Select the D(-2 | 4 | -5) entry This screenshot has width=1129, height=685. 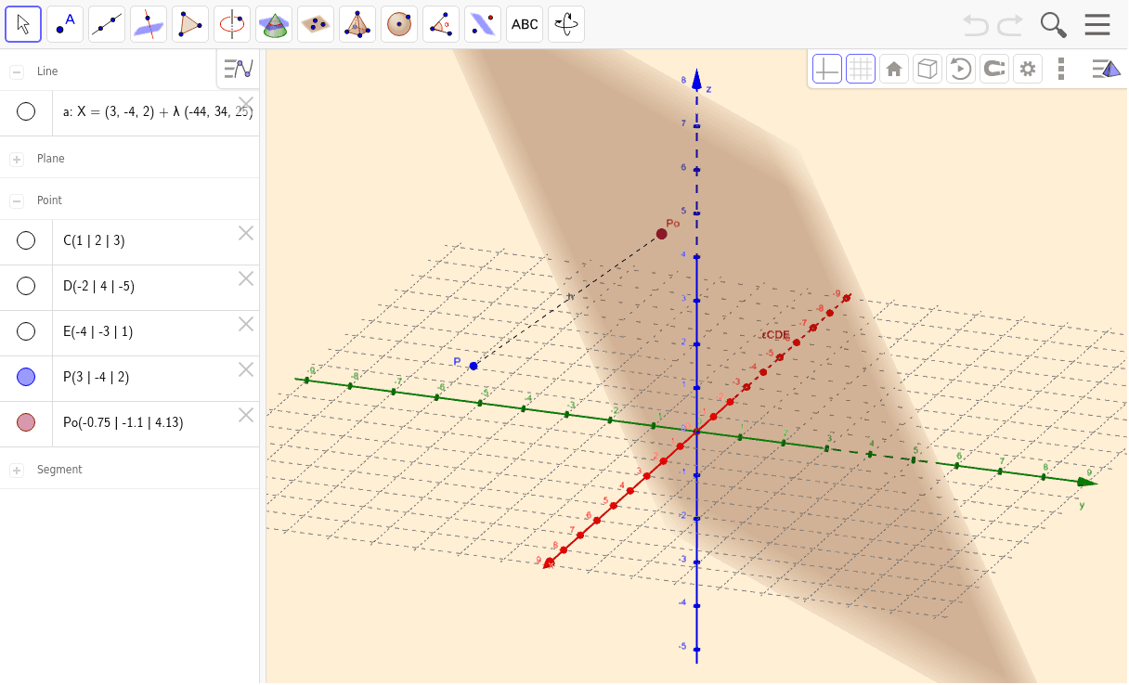99,286
